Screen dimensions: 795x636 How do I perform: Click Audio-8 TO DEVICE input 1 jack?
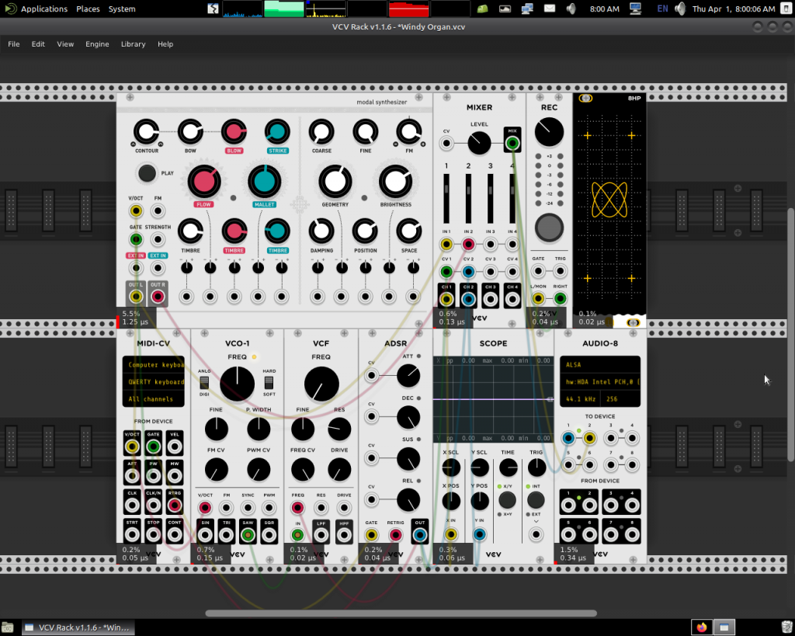click(x=568, y=438)
